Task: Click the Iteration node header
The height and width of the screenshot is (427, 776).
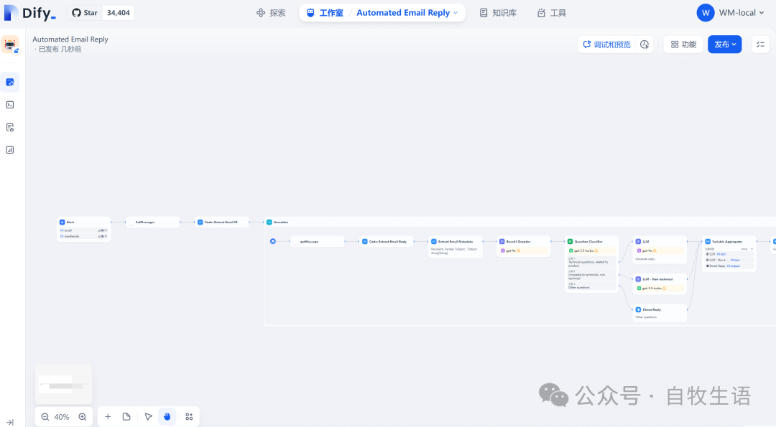Action: click(281, 222)
